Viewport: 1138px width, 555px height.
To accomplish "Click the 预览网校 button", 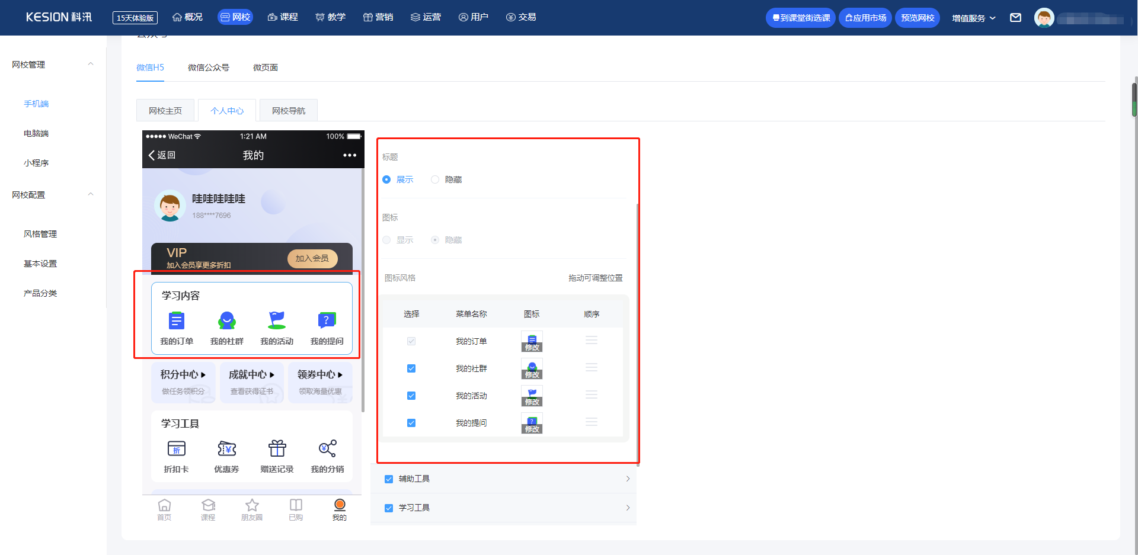I will 918,18.
